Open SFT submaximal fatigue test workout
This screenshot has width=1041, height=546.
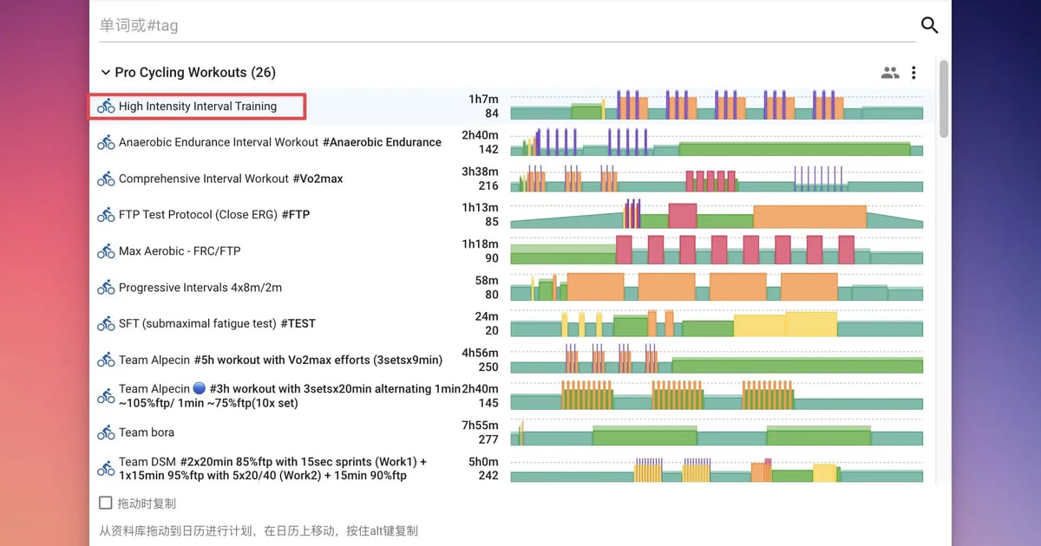tap(198, 323)
